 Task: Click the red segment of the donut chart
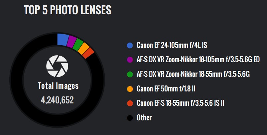(88, 53)
